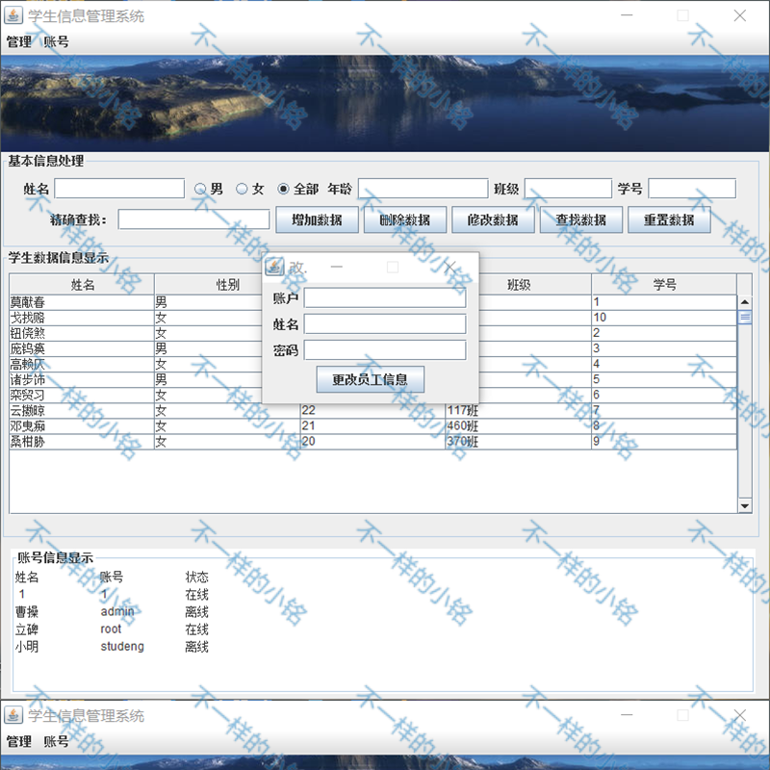Click the 班级 input field
The width and height of the screenshot is (770, 770).
(568, 189)
